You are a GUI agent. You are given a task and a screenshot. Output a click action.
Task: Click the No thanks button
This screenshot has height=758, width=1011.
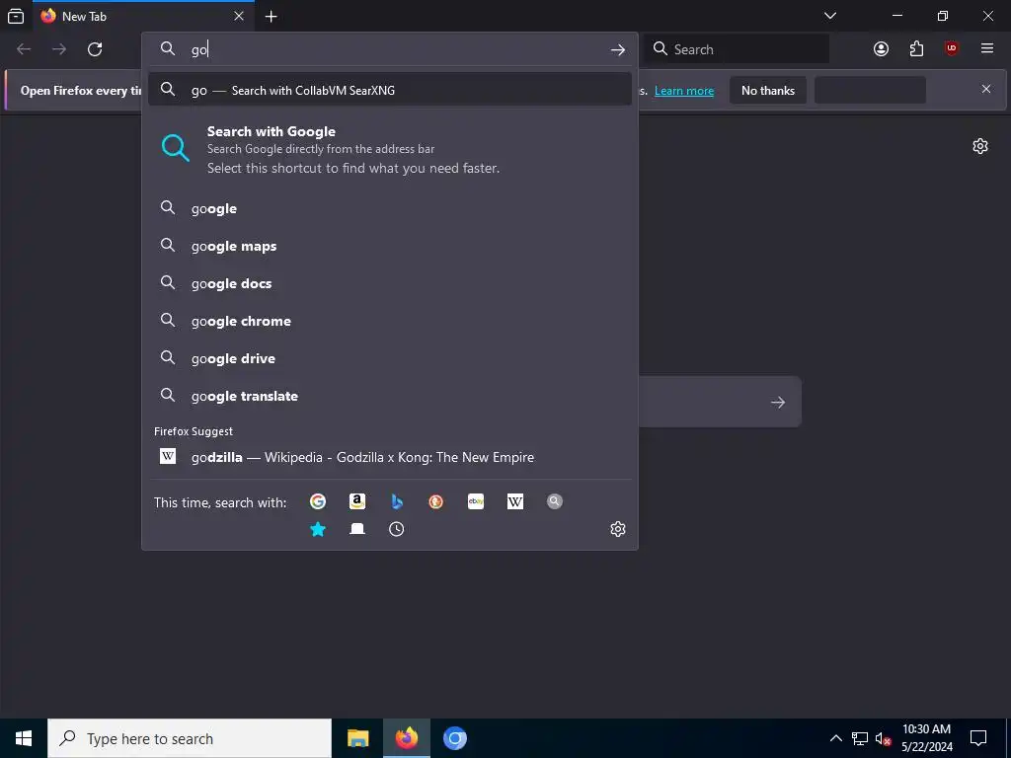pyautogui.click(x=768, y=90)
